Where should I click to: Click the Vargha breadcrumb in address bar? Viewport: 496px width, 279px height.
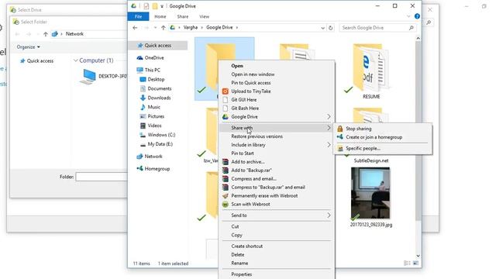191,28
